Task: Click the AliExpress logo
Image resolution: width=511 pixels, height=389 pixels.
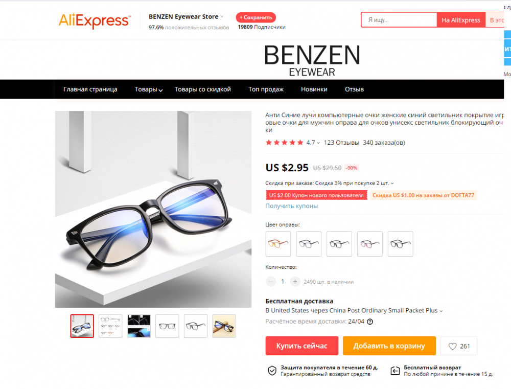Action: [x=95, y=21]
